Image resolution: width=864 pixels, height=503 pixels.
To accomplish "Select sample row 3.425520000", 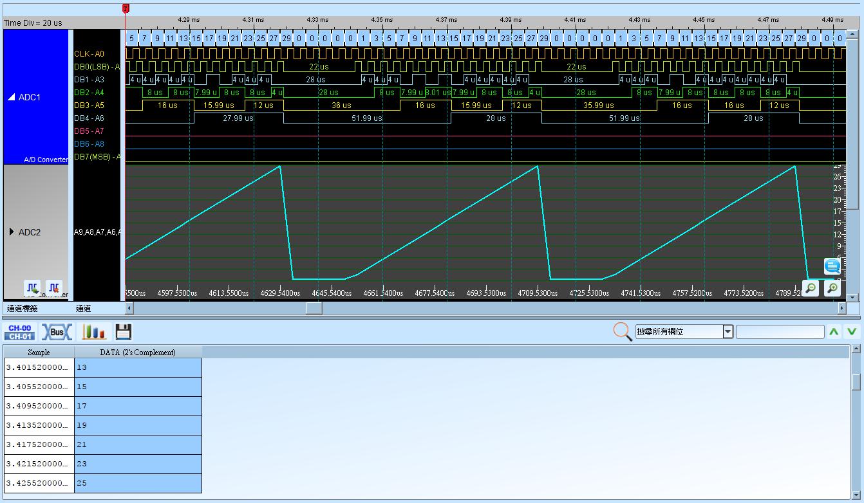I will point(39,483).
